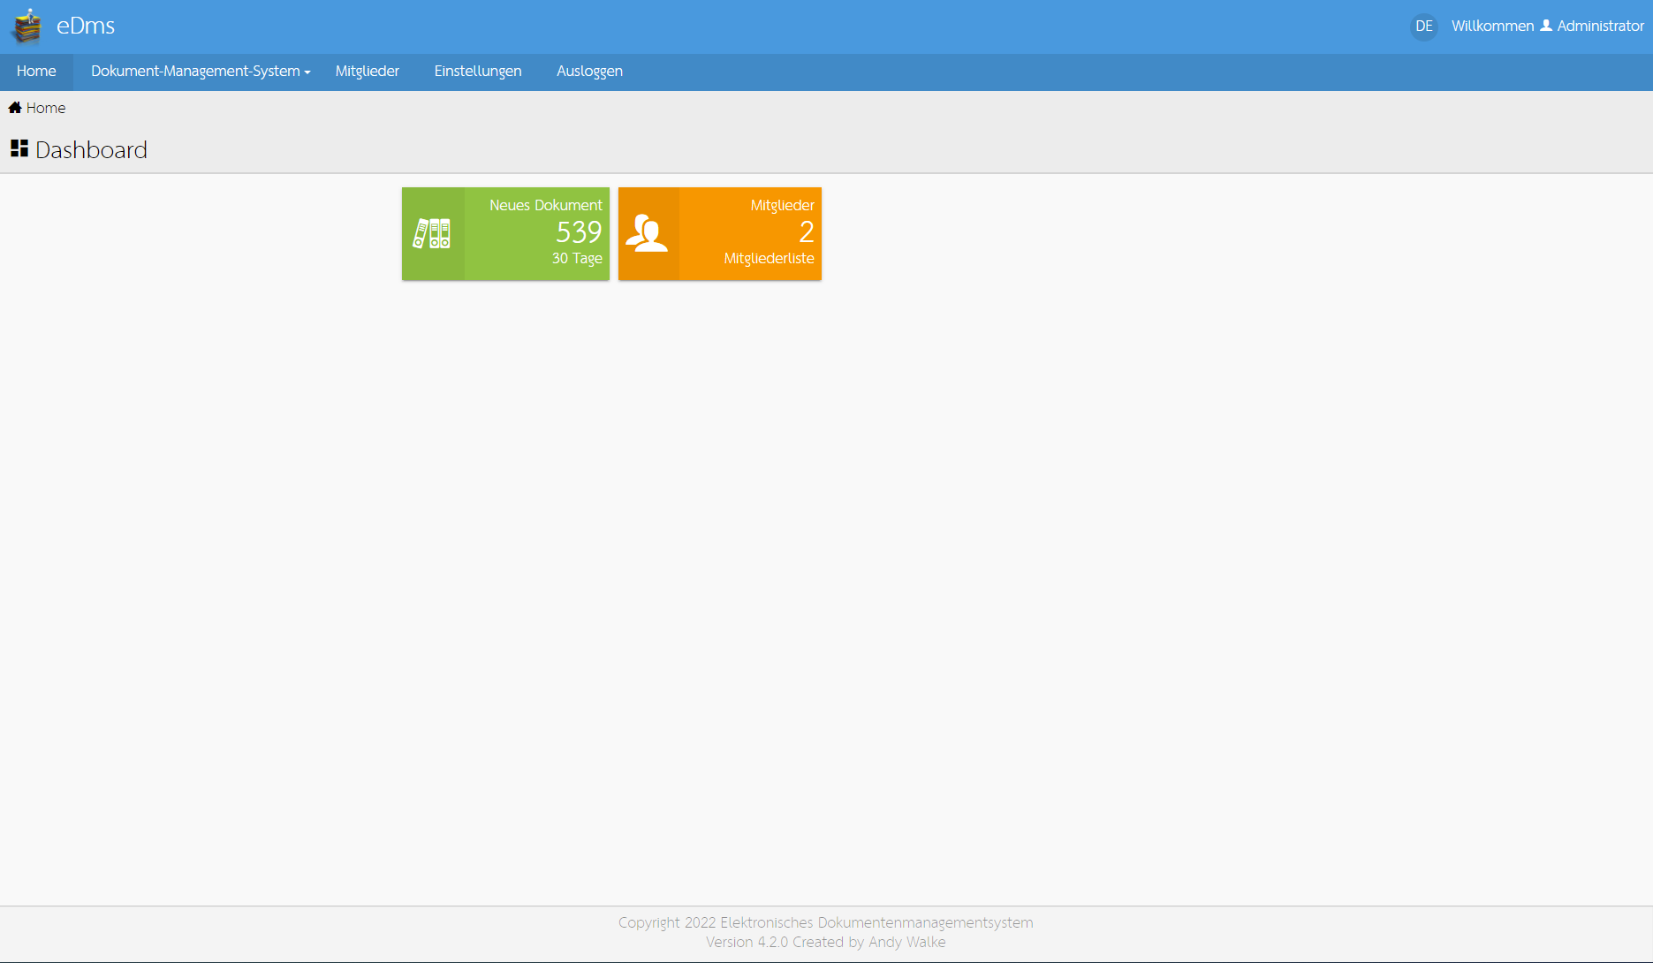Log out via the Ausloggen menu item

(x=589, y=72)
